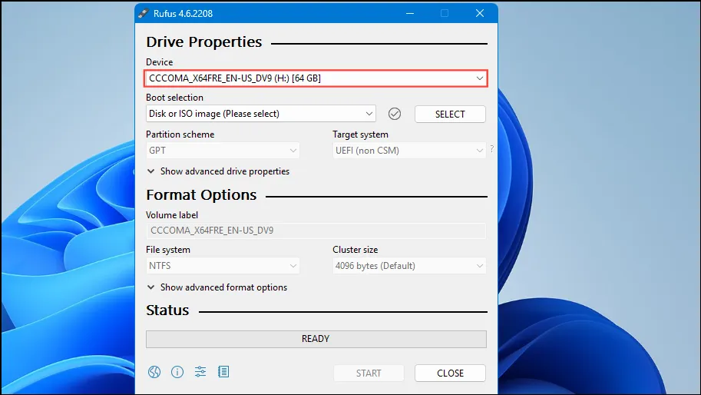
Task: Click the Format Options heading
Action: [x=201, y=195]
